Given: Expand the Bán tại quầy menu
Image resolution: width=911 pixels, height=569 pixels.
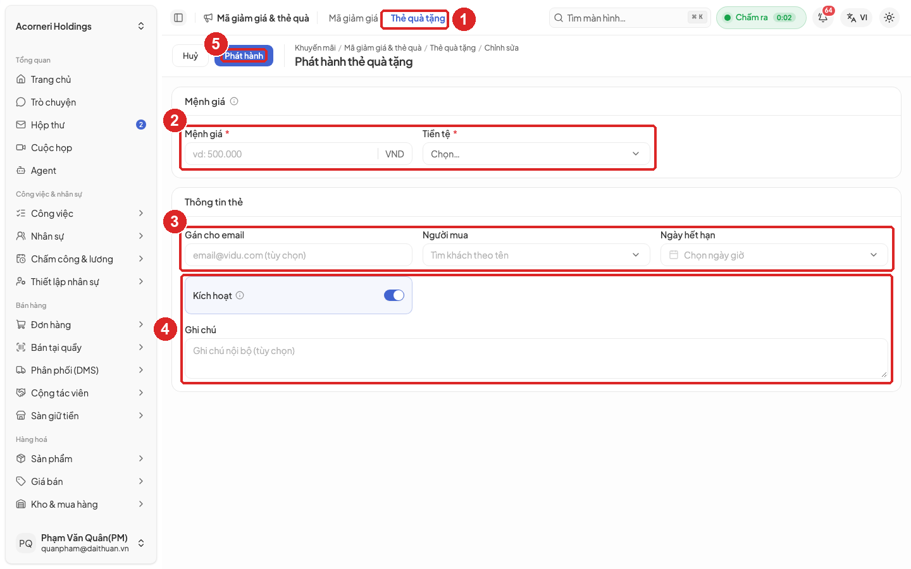Looking at the screenshot, I should click(x=81, y=348).
